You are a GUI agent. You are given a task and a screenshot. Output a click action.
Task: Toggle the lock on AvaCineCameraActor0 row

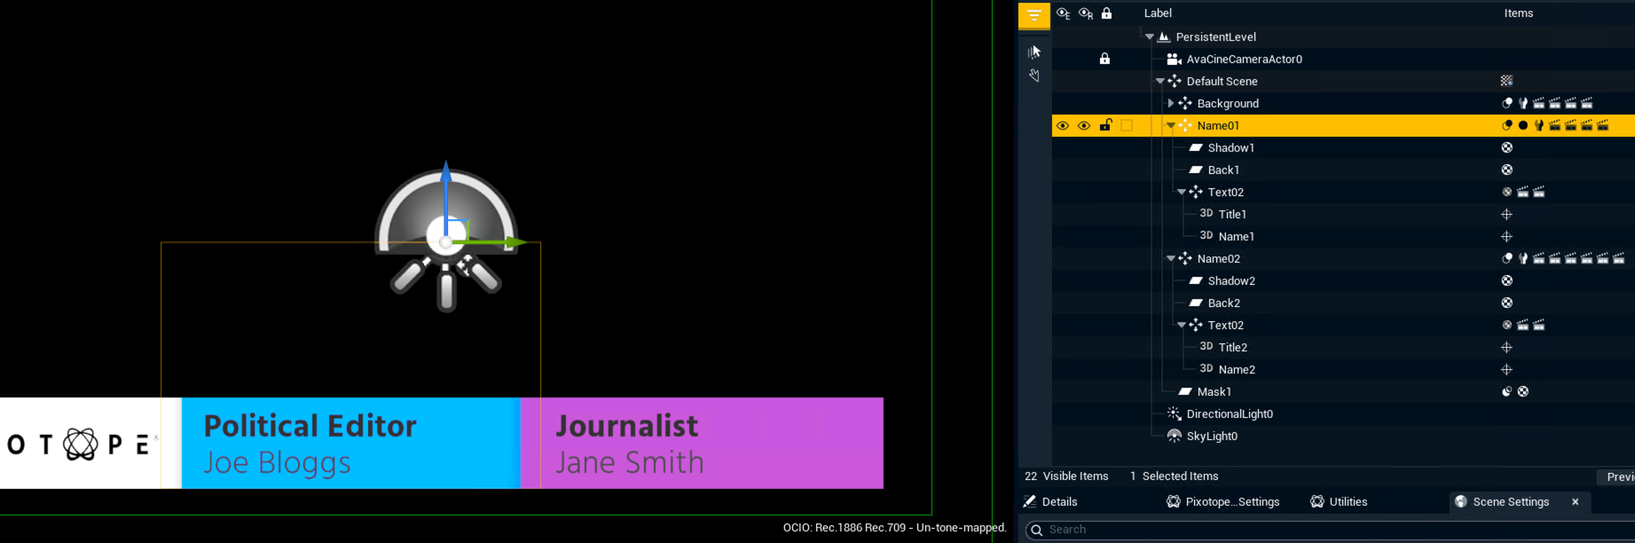click(x=1104, y=59)
